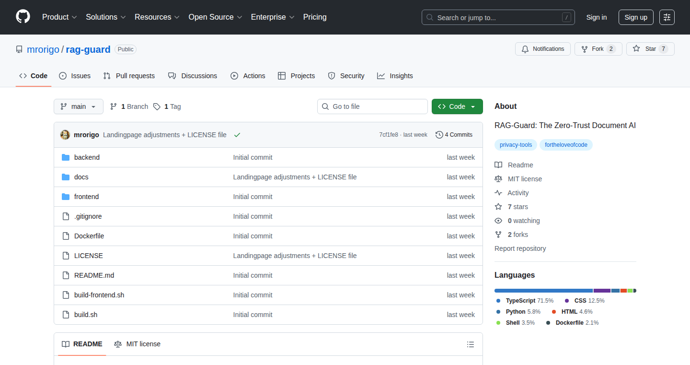Switch to the Discussions tab
Screen dimensions: 690x365
point(193,76)
